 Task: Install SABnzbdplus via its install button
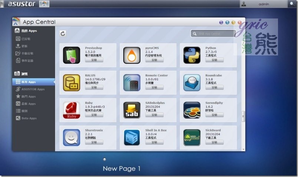point(154,115)
